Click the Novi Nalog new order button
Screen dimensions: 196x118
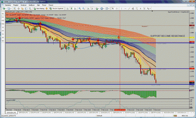tap(39, 9)
